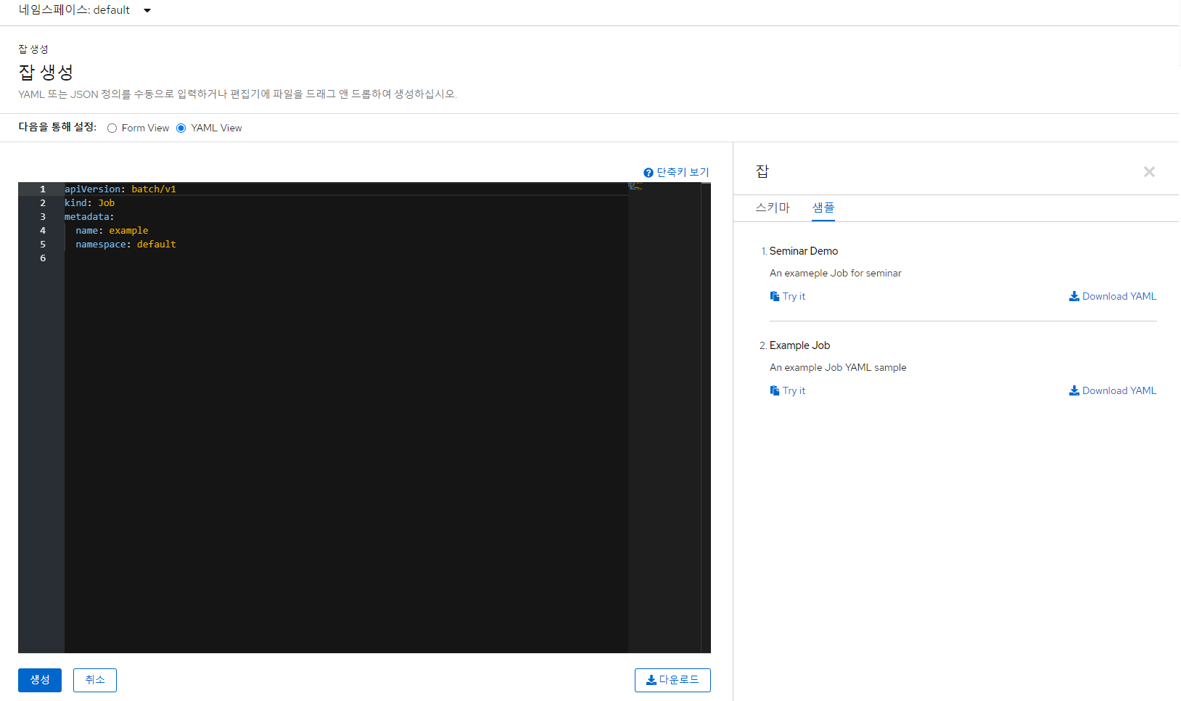Click the copy icon for Example Job Try it
The width and height of the screenshot is (1181, 701).
774,390
